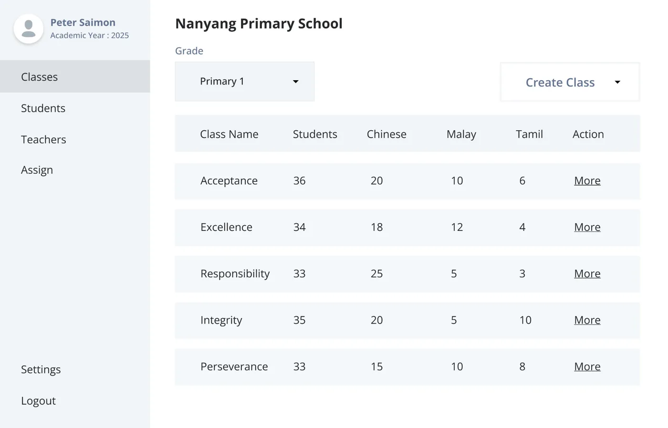This screenshot has width=668, height=428.
Task: Click the Tamil count 10 for Integrity
Action: point(525,320)
